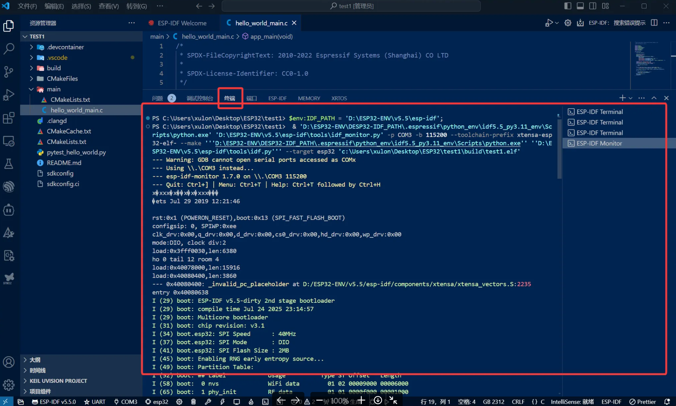This screenshot has height=406, width=676.
Task: Click the full clean trash icon in status bar
Action: pyautogui.click(x=193, y=401)
